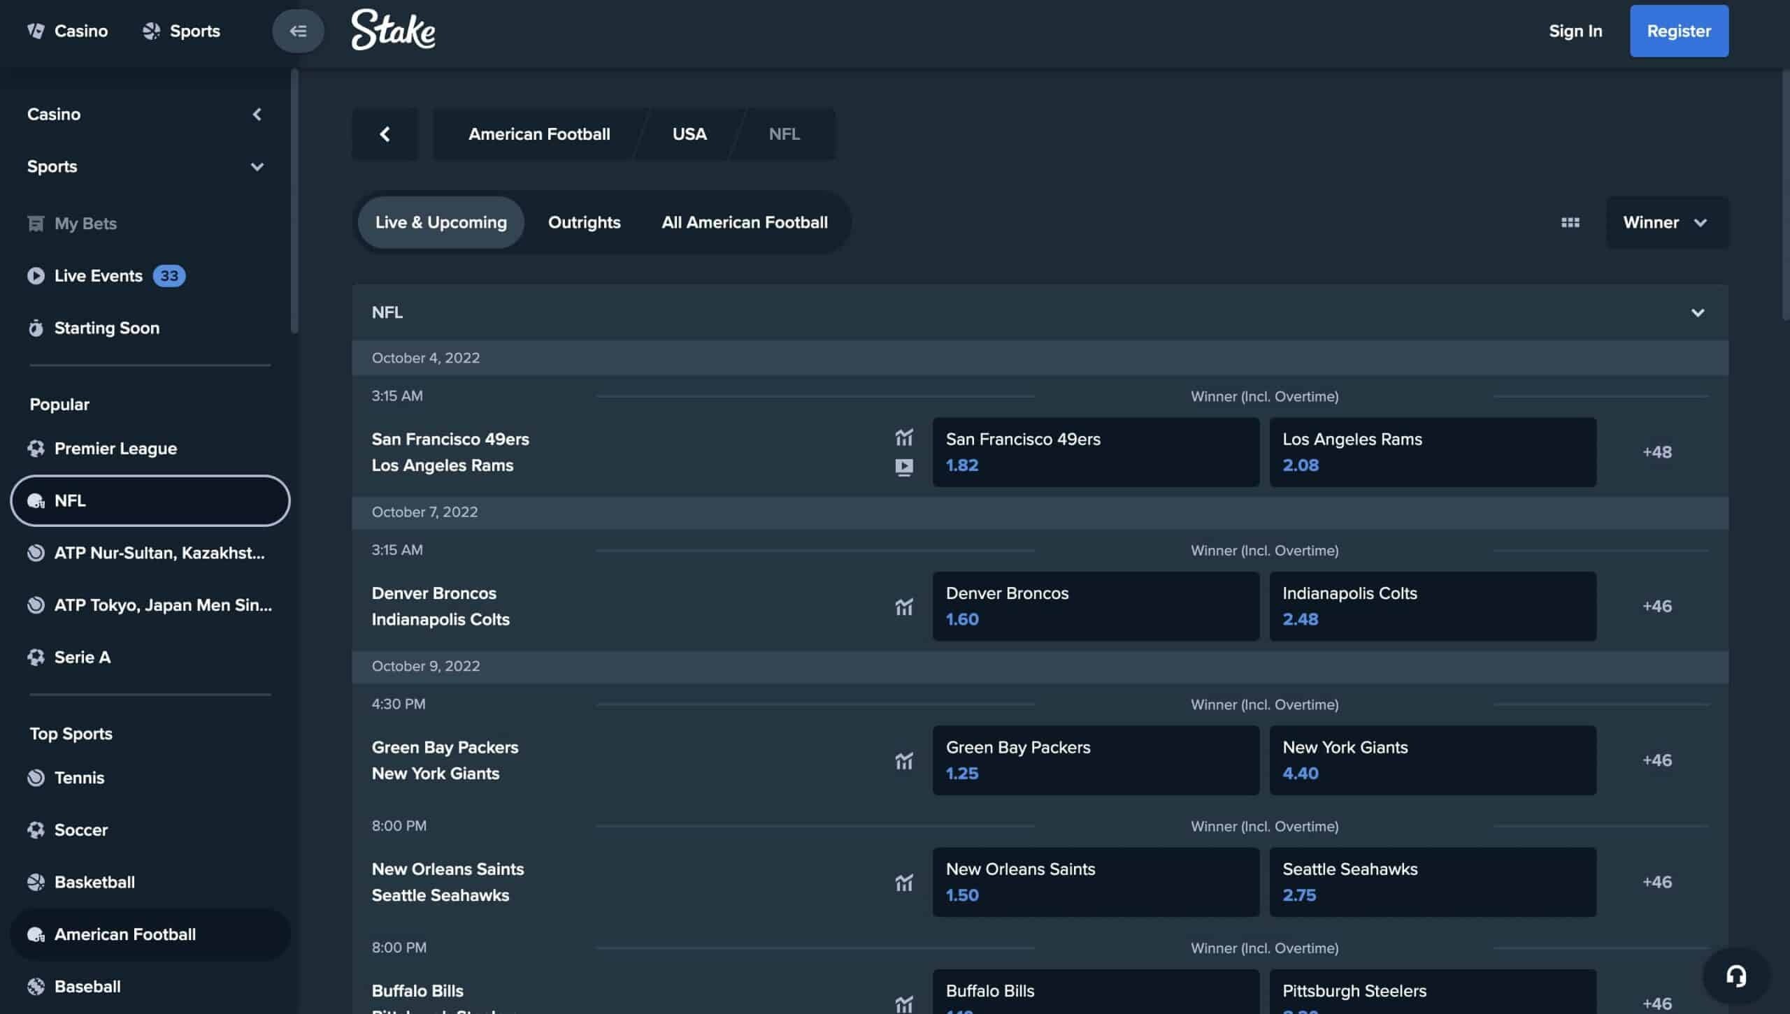Screen dimensions: 1790x1014
Task: Bet on San Francisco 49ers at 1.82
Action: click(1096, 452)
